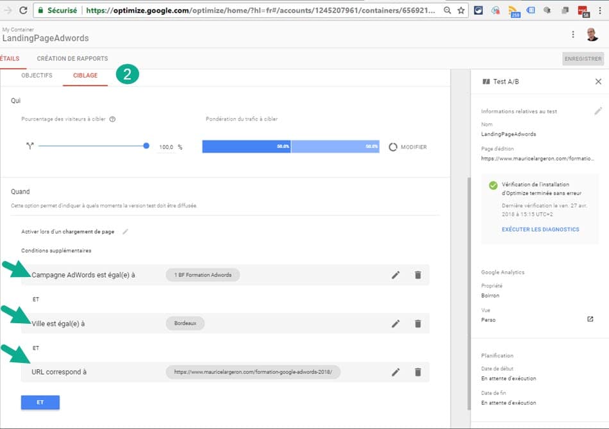Image resolution: width=609 pixels, height=429 pixels.
Task: Click the dark blue 50% traffic bar
Action: point(246,146)
